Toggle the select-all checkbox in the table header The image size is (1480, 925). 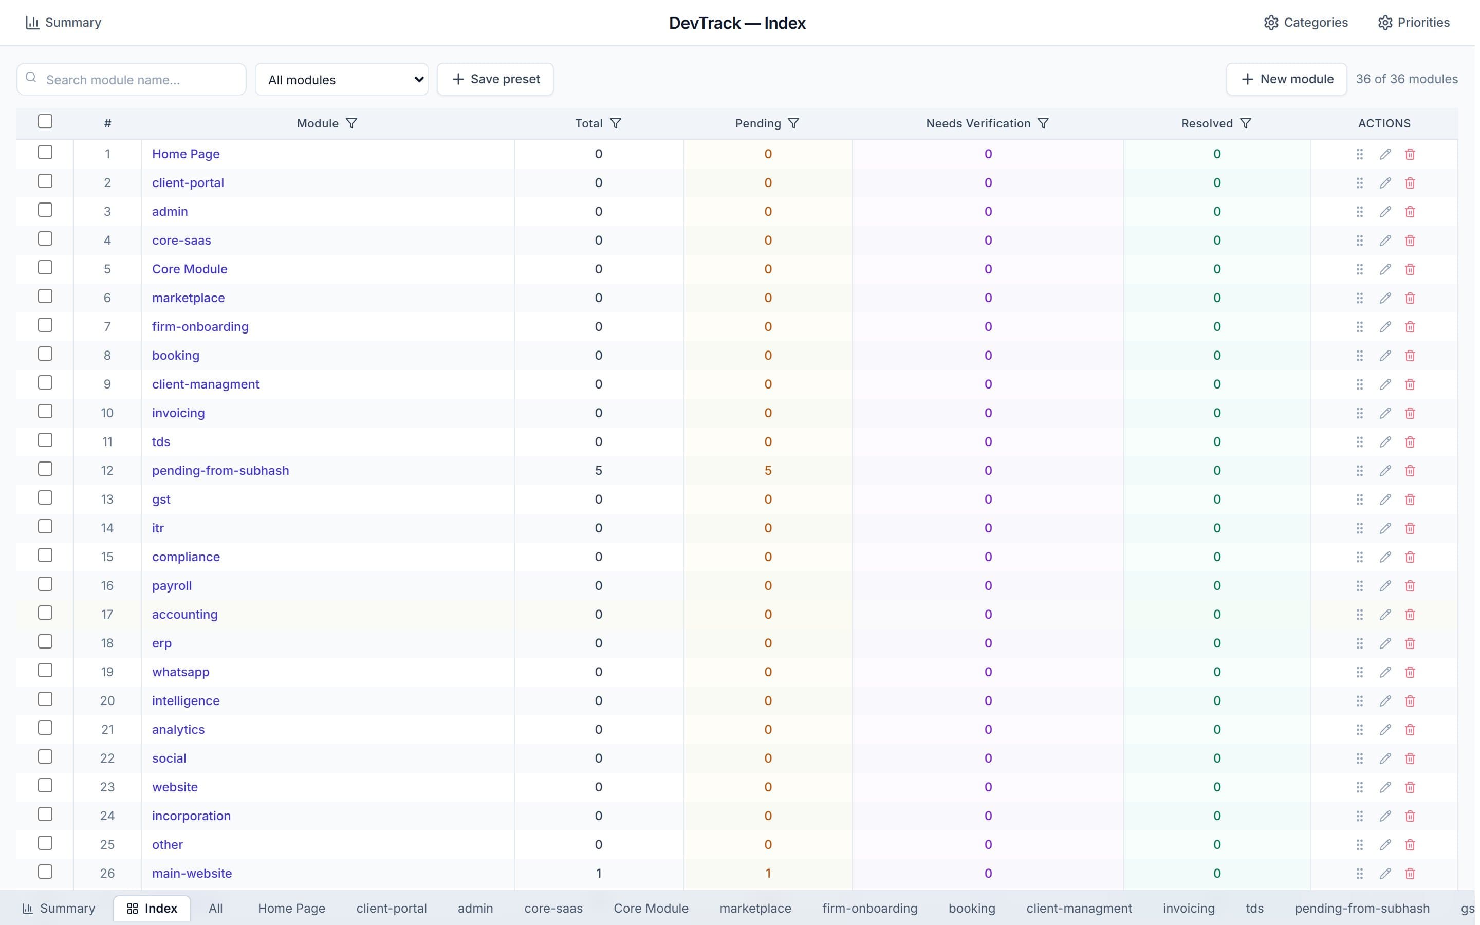45,121
